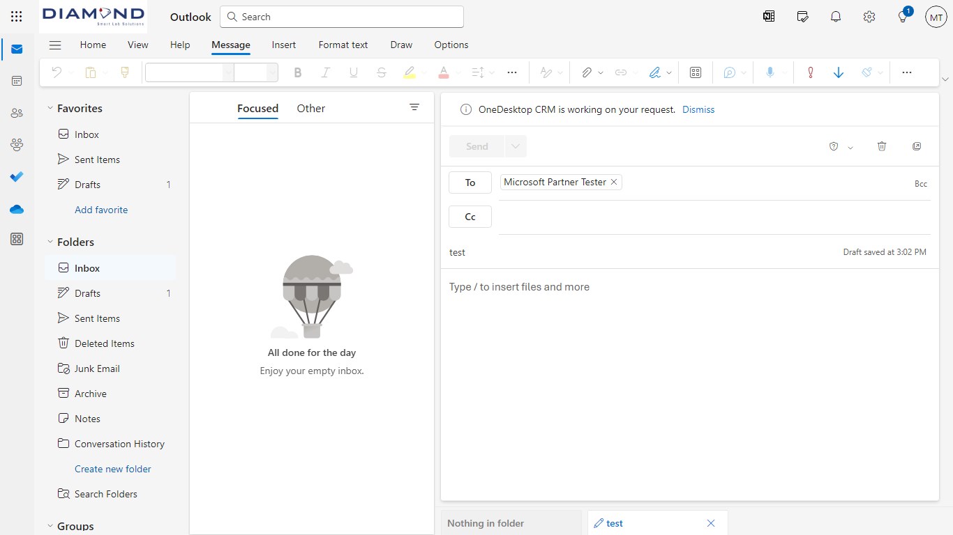
Task: Click the Add favorite link
Action: click(x=101, y=210)
